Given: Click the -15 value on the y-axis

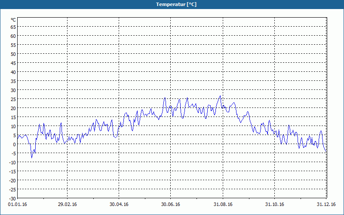Looking at the screenshot, I should [12, 171].
